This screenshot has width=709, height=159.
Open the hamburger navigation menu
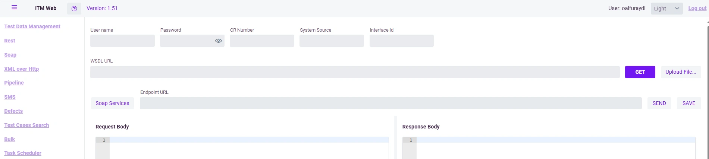[x=15, y=7]
